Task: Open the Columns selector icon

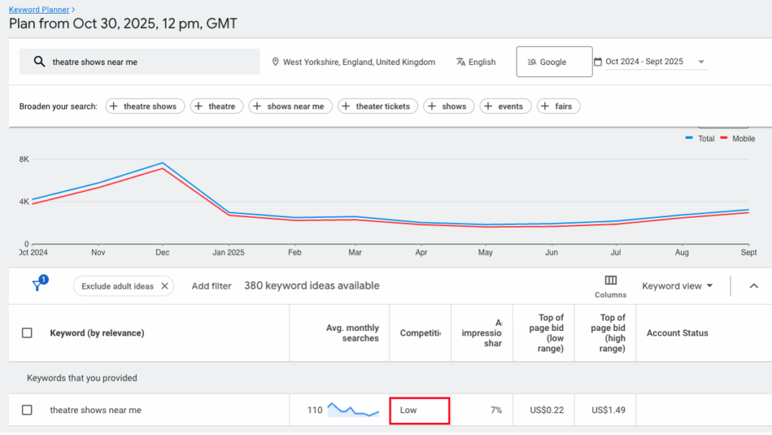Action: point(610,280)
